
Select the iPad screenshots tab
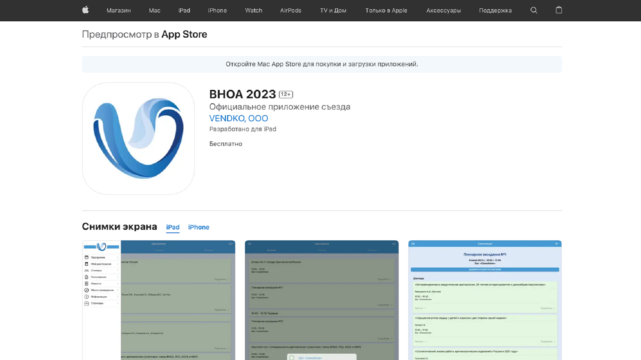tap(173, 227)
